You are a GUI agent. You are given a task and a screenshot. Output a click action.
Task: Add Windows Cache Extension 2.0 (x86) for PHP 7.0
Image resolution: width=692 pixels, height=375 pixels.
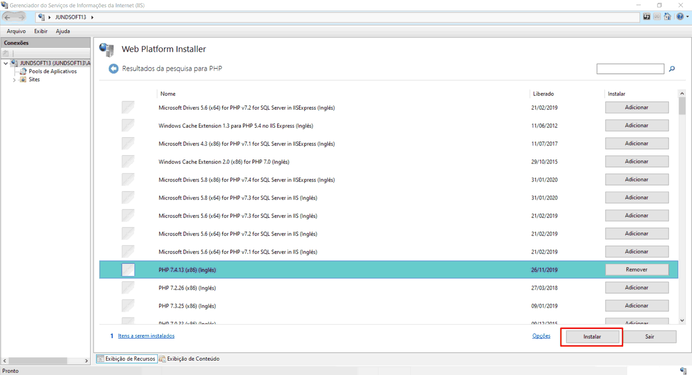coord(637,162)
